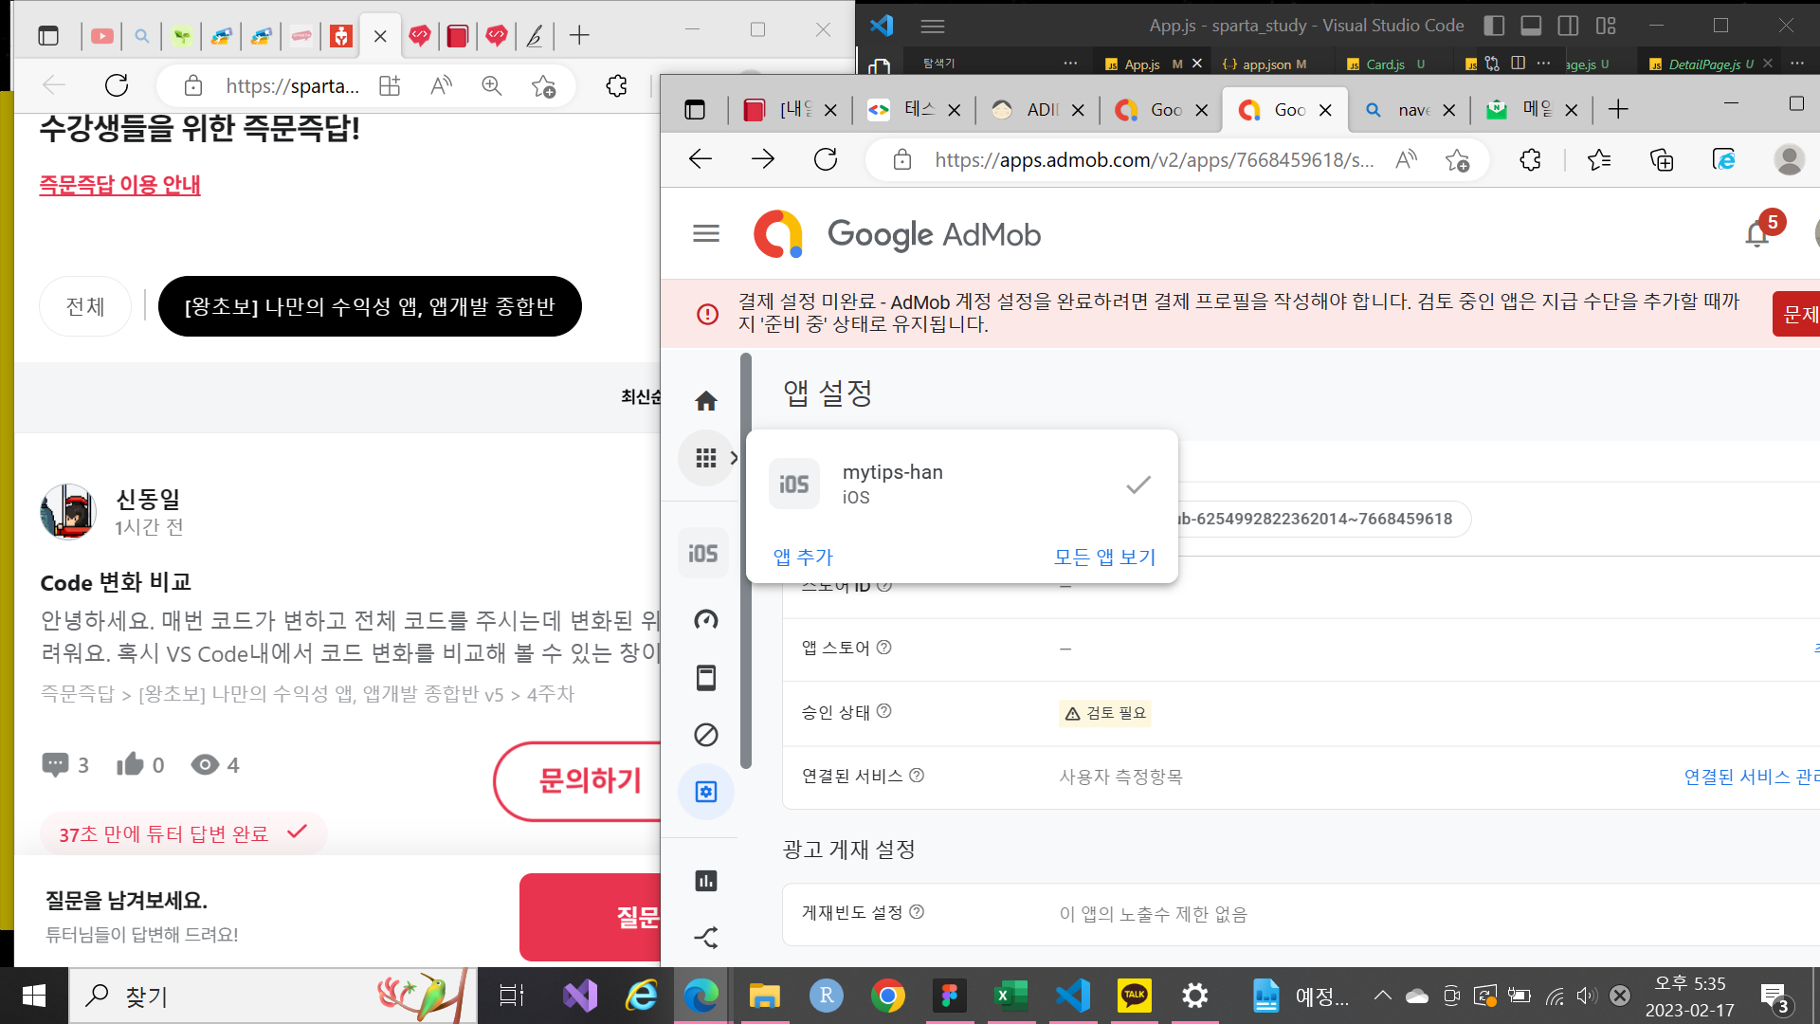Switch to app.json tab in VS Code

pos(1265,64)
